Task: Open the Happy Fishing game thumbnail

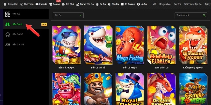Action: pyautogui.click(x=98, y=45)
